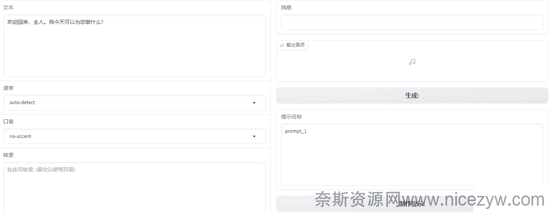Focus the 消息 message field
This screenshot has height=213, width=549.
[412, 22]
